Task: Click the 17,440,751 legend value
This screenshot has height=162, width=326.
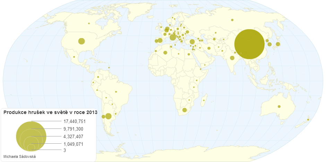Action: click(x=75, y=121)
